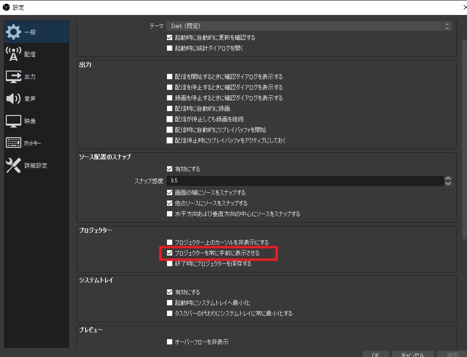Viewport: 467px width, 357px height.
Task: Switch to the 映像 tab label
Action: coord(30,121)
